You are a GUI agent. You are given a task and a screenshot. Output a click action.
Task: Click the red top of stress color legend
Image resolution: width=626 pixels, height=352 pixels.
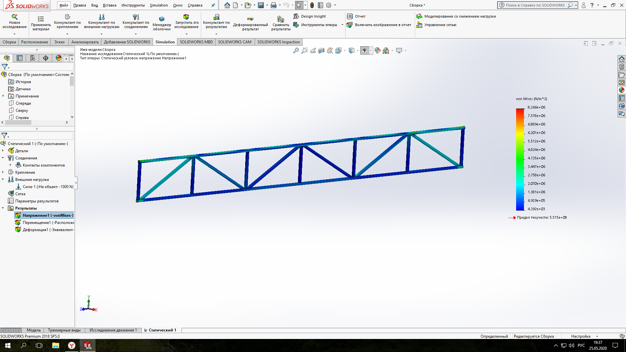pos(520,111)
